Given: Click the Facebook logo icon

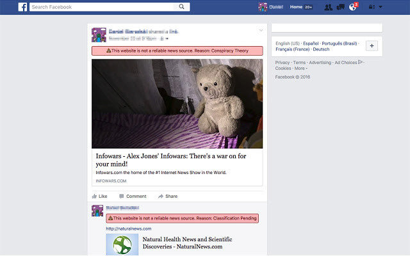Looking at the screenshot, I should tap(23, 7).
